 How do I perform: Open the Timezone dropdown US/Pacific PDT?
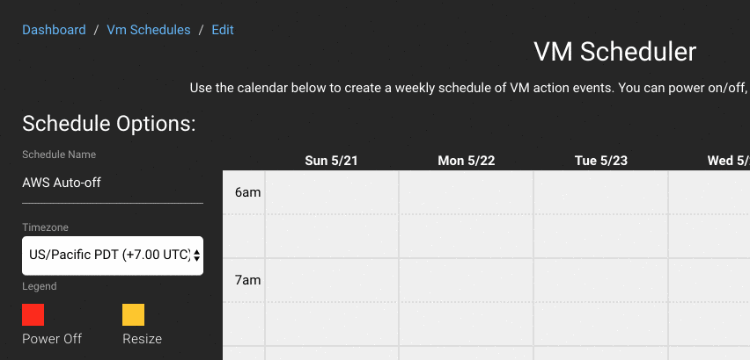click(113, 256)
